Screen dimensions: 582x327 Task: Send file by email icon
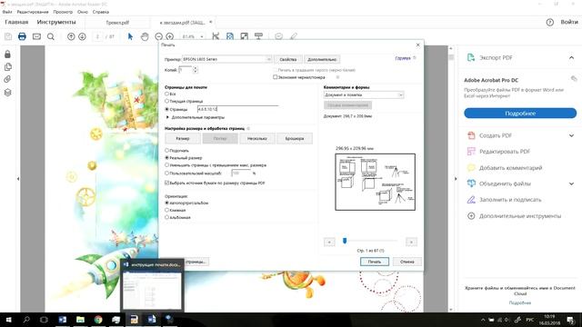click(36, 36)
